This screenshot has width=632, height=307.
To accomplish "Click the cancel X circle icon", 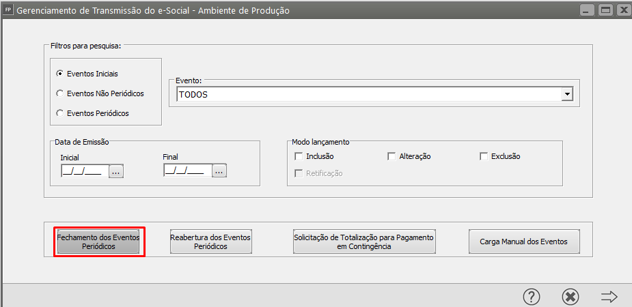I will point(571,296).
